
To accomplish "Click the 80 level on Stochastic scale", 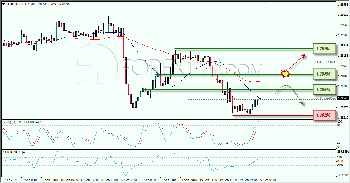I will [x=339, y=125].
